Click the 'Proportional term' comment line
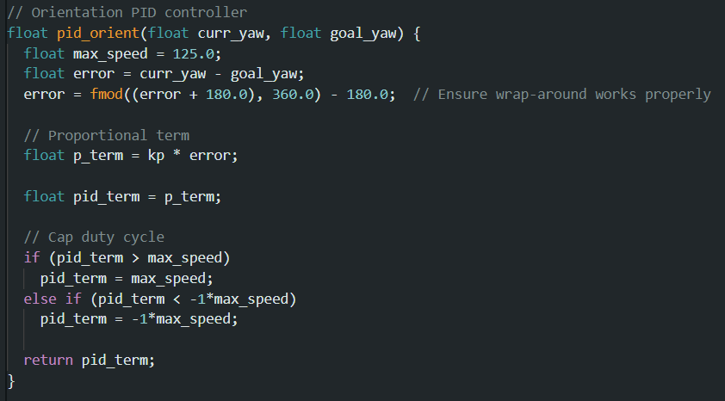The image size is (725, 401). click(x=107, y=135)
